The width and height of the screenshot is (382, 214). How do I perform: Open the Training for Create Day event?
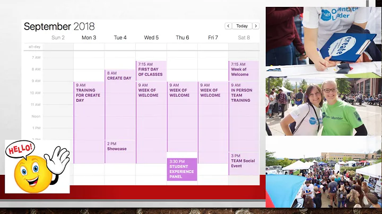tap(89, 122)
